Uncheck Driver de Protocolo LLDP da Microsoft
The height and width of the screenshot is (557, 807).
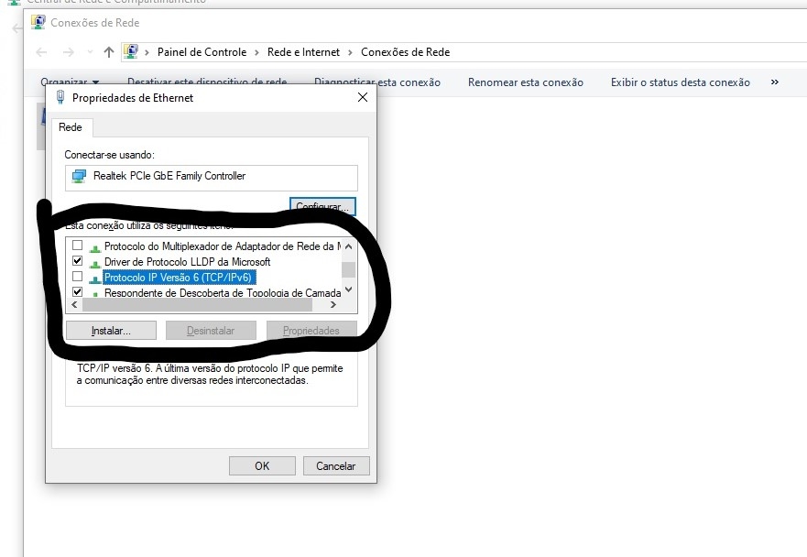[77, 260]
